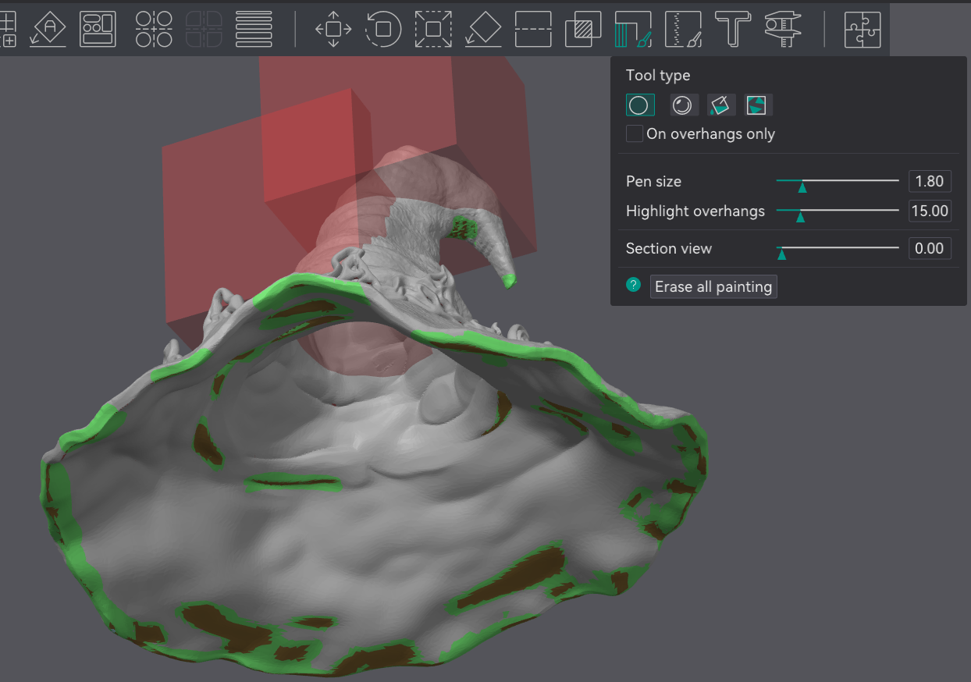
Task: Select the Rotate tool
Action: 383,29
